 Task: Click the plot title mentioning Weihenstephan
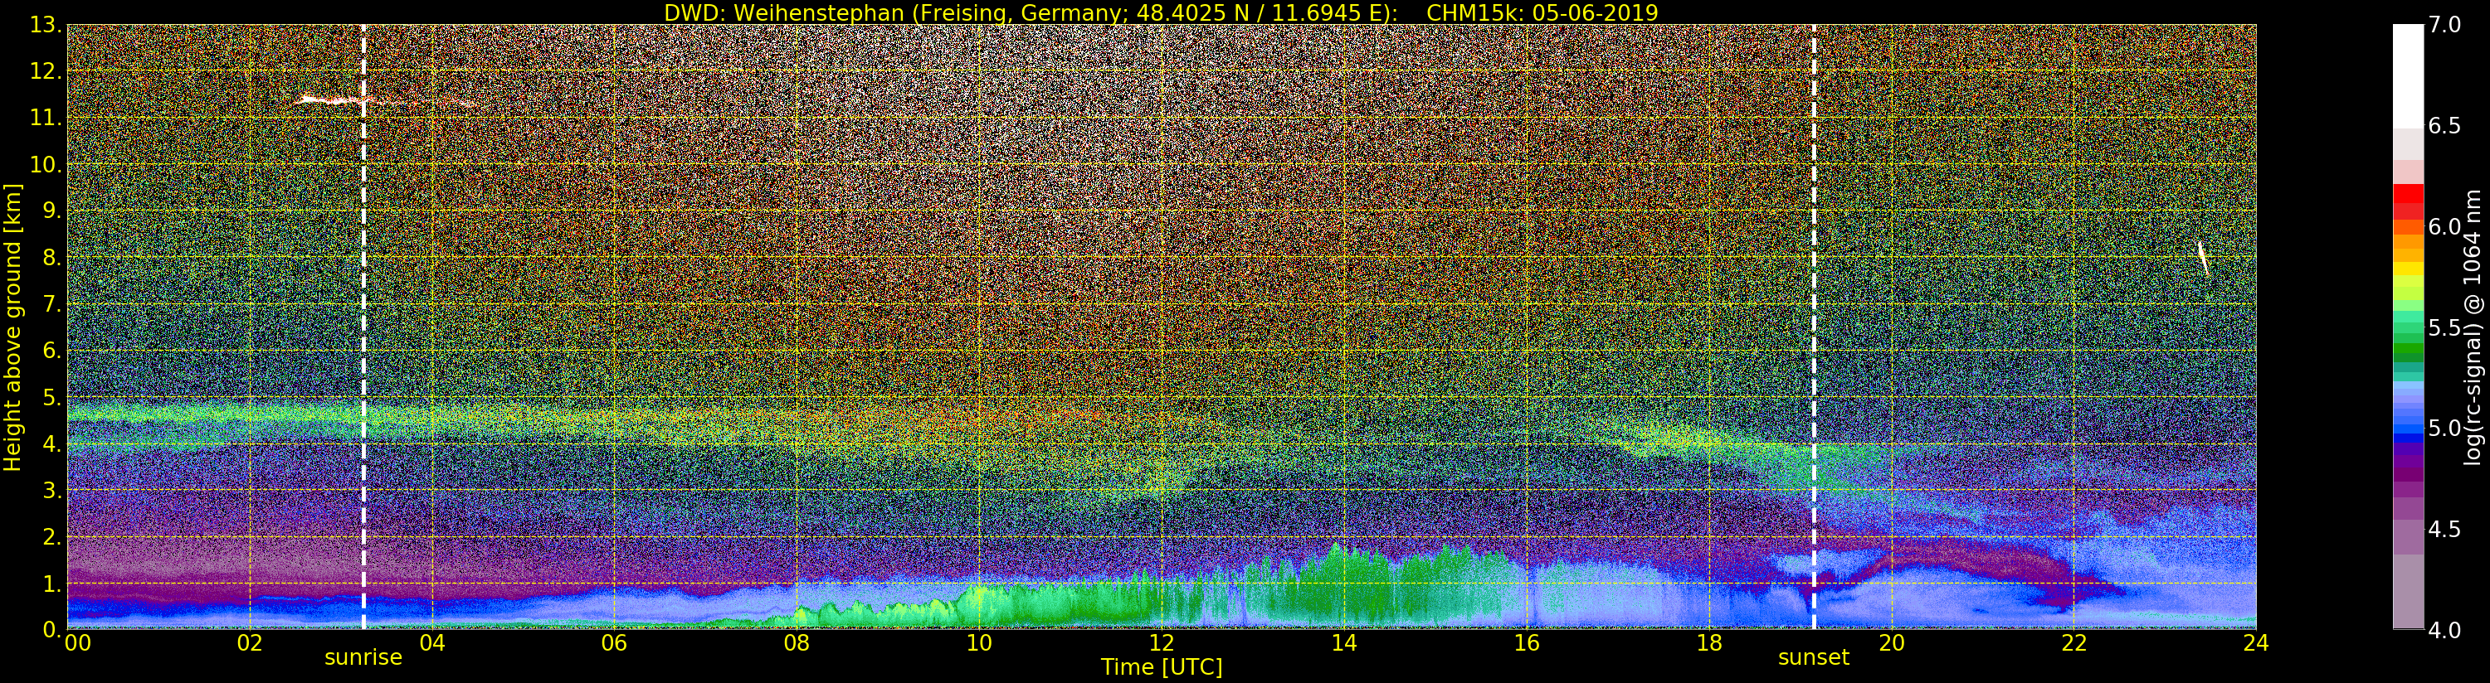pos(1161,12)
